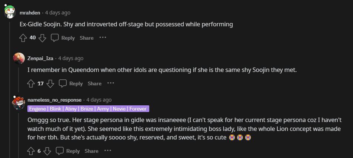Downvote nameless_no_response's comment
This screenshot has width=353, height=158.
pyautogui.click(x=47, y=151)
